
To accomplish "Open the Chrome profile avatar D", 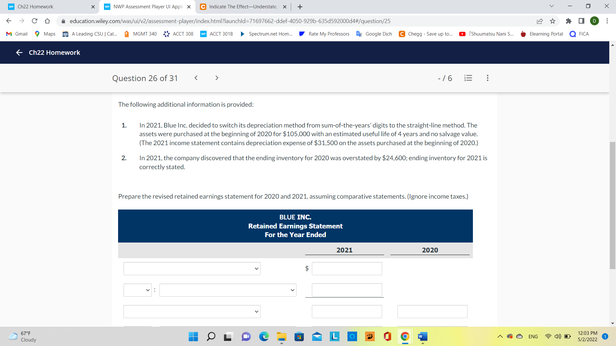I will (x=595, y=21).
